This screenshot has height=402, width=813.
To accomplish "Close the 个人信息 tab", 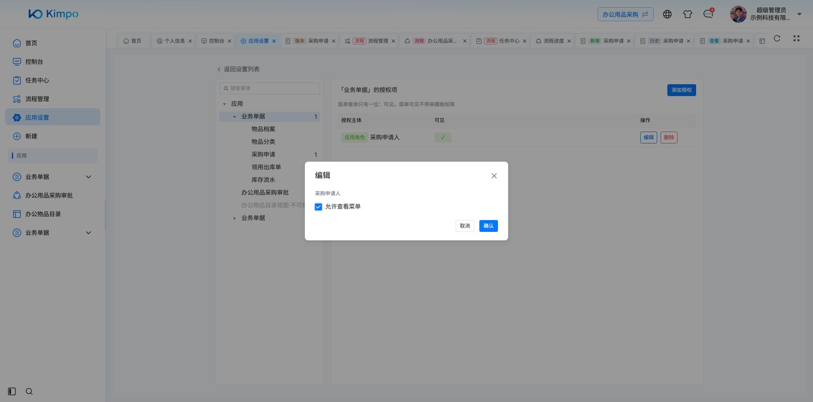I will click(190, 41).
